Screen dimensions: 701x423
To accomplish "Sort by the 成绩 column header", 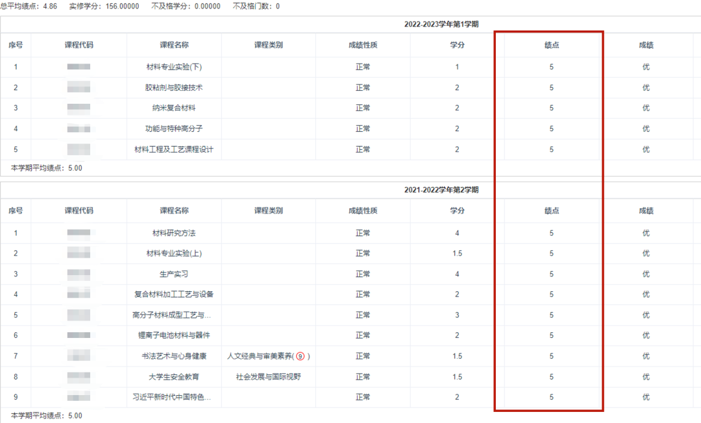I will click(645, 45).
